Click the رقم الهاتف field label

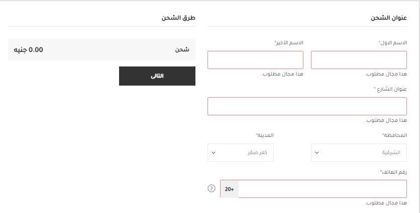point(393,172)
